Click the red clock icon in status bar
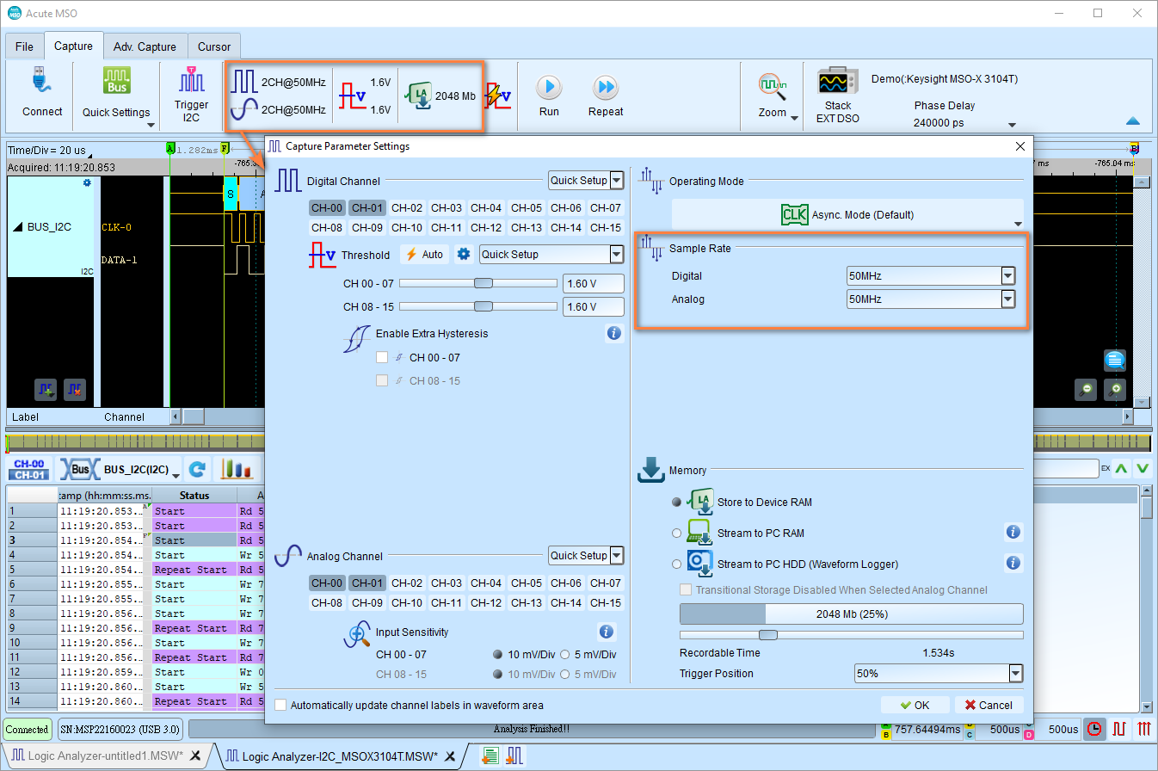The height and width of the screenshot is (771, 1158). point(1094,729)
